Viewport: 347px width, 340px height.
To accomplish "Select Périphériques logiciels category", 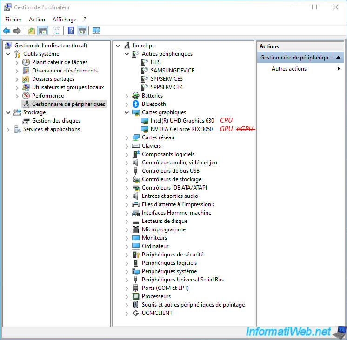I will pos(169,263).
